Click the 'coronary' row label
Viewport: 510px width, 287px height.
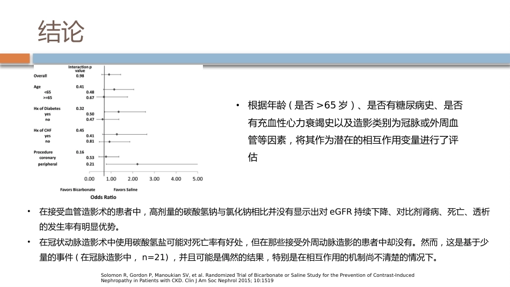pyautogui.click(x=47, y=158)
